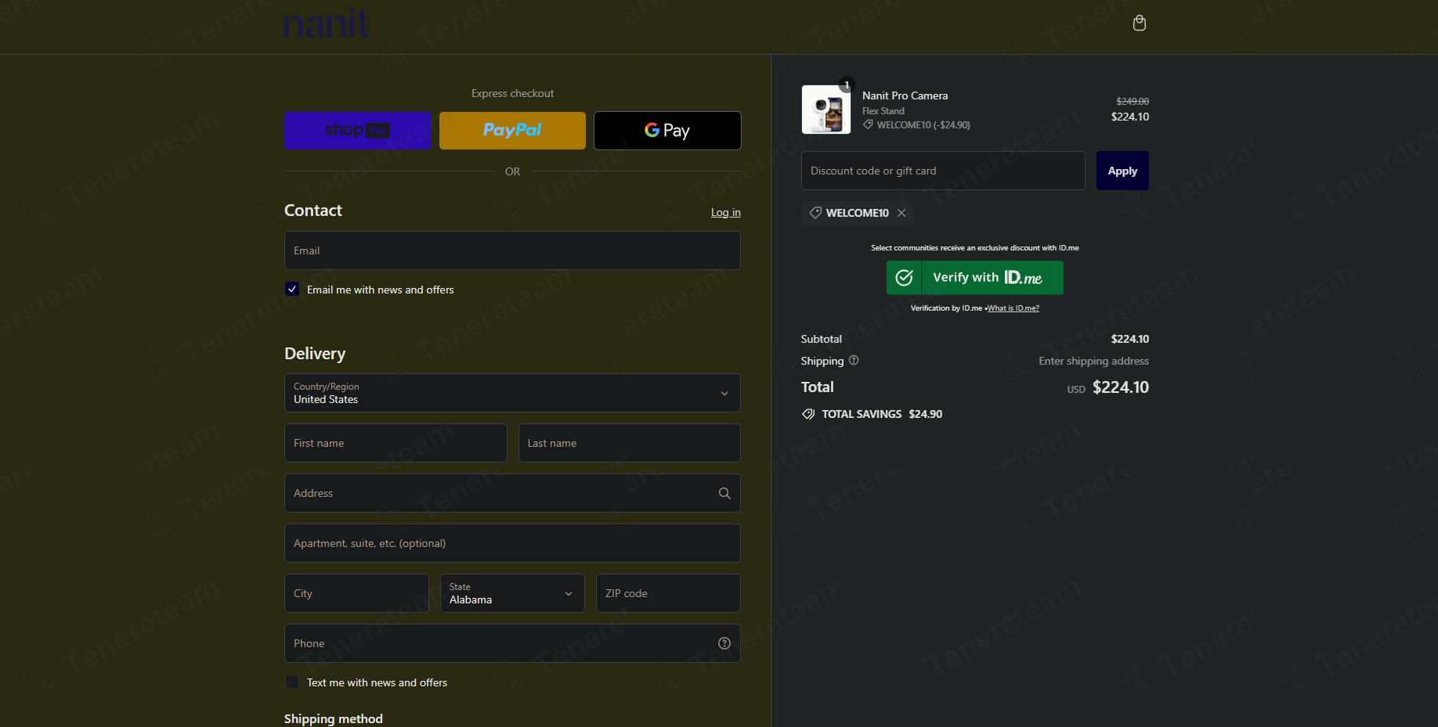Click the Total Savings tag icon
Viewport: 1438px width, 727px height.
coord(808,414)
